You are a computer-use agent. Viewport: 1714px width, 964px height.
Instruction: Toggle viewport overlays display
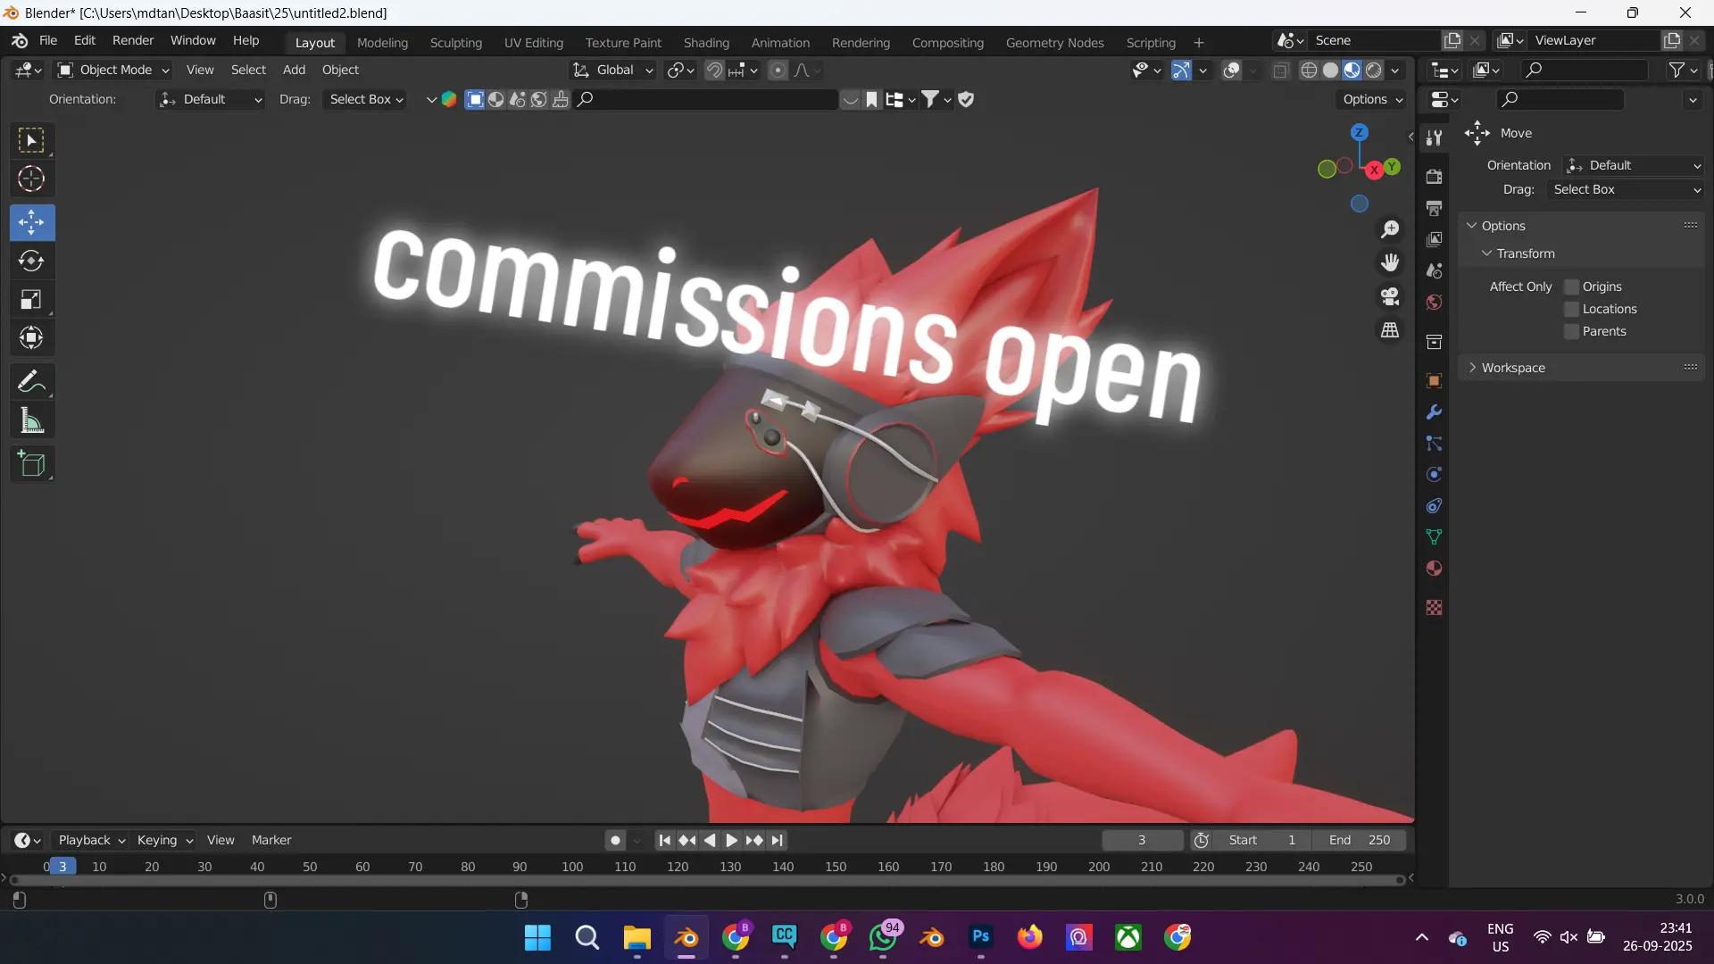[x=1231, y=71]
